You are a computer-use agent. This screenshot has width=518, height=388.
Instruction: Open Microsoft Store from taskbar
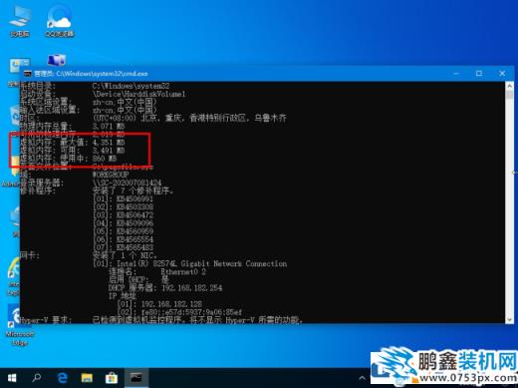pyautogui.click(x=112, y=378)
